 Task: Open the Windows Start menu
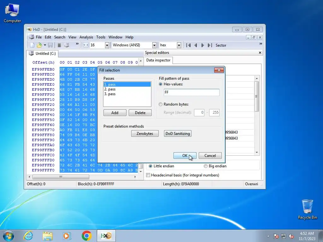pos(8,236)
